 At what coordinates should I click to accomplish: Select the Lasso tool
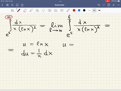pyautogui.click(x=43, y=10)
